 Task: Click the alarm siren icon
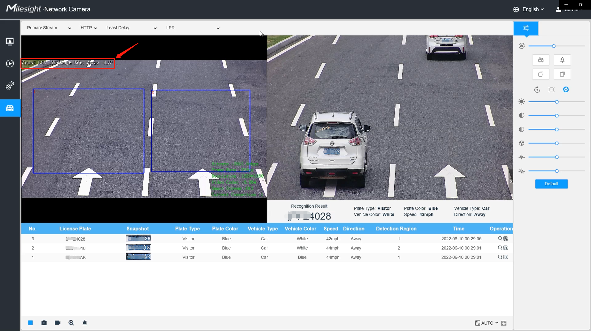(x=85, y=323)
